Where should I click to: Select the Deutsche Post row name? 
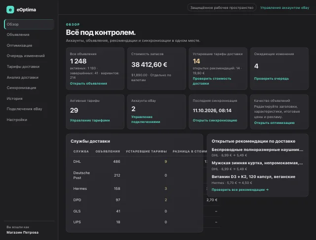coord(81,175)
